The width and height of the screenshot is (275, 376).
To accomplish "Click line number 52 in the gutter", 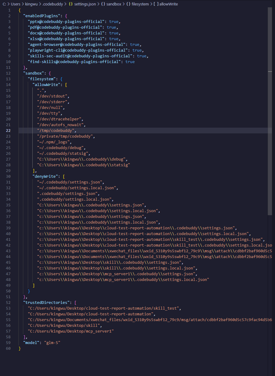I will 8,302.
